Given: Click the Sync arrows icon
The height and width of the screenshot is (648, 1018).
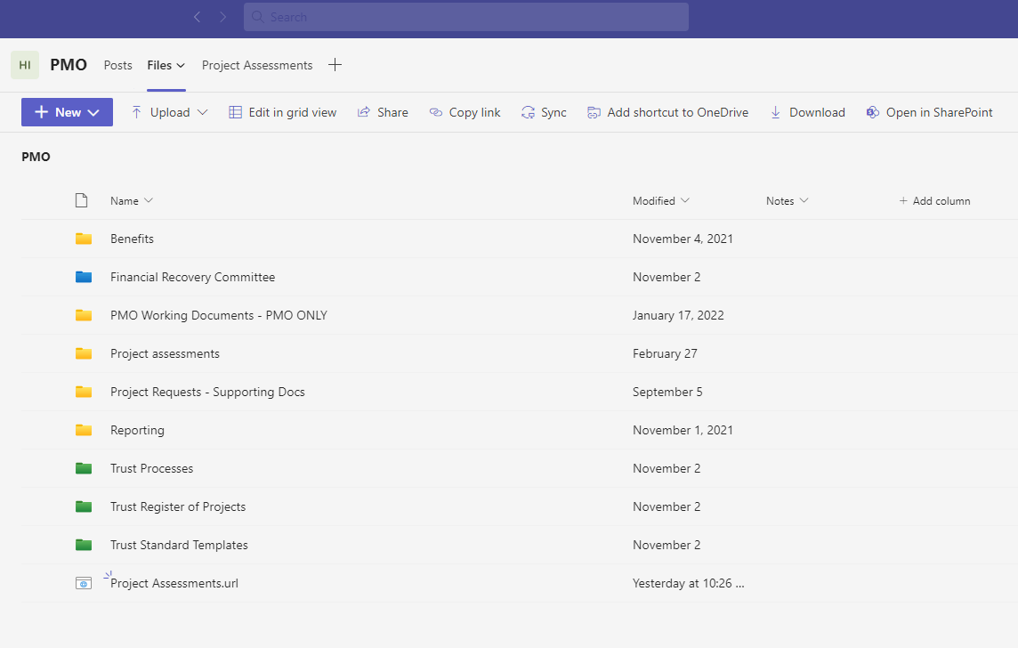Looking at the screenshot, I should [x=528, y=112].
